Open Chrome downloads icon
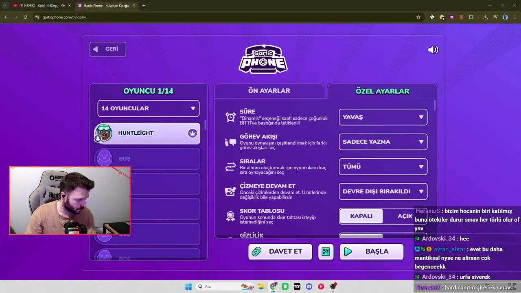This screenshot has height=293, width=521. tap(486, 17)
